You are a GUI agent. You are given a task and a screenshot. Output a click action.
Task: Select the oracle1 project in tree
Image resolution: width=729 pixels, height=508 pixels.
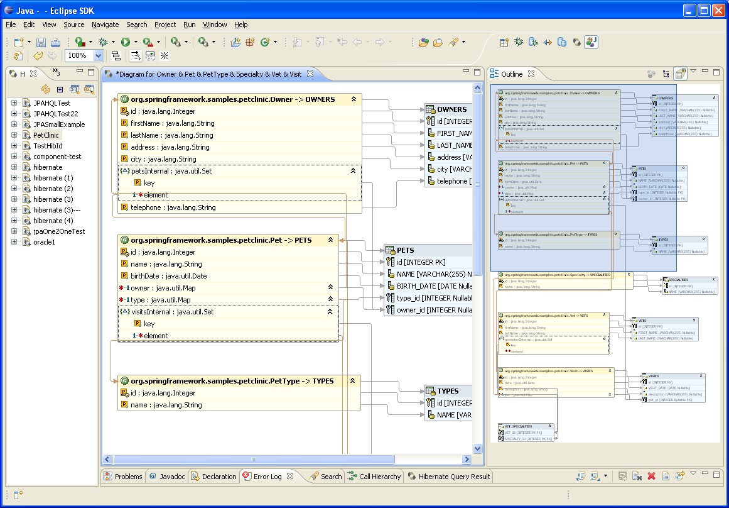click(44, 242)
